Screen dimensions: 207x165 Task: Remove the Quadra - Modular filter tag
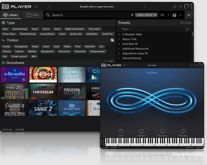point(155,15)
